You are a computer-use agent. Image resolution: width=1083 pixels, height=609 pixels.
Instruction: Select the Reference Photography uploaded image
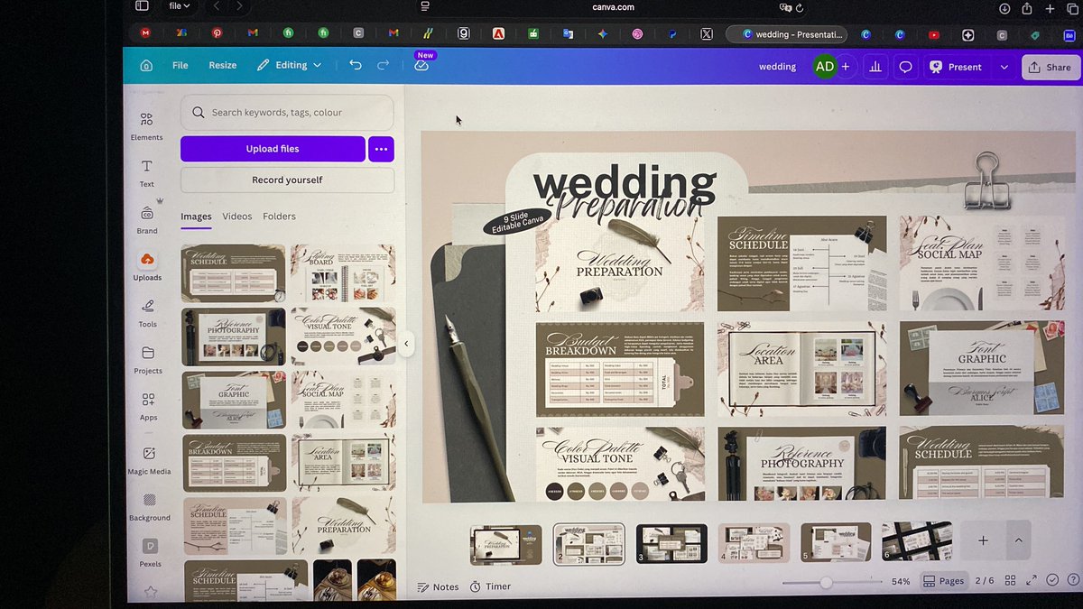coord(234,337)
